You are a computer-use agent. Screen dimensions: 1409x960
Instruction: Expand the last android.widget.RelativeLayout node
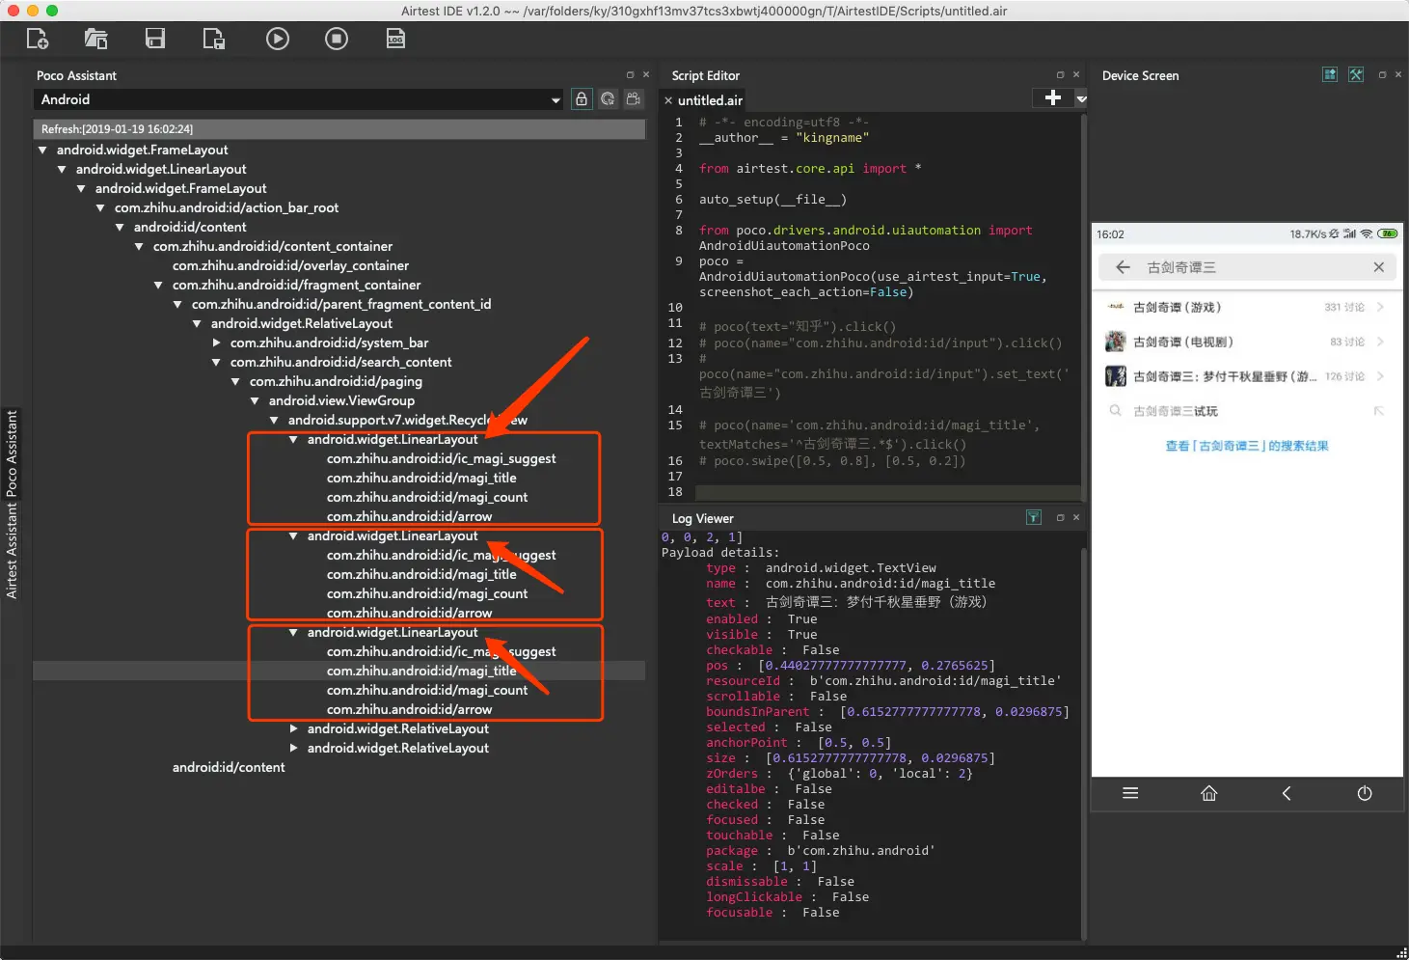[x=293, y=749]
